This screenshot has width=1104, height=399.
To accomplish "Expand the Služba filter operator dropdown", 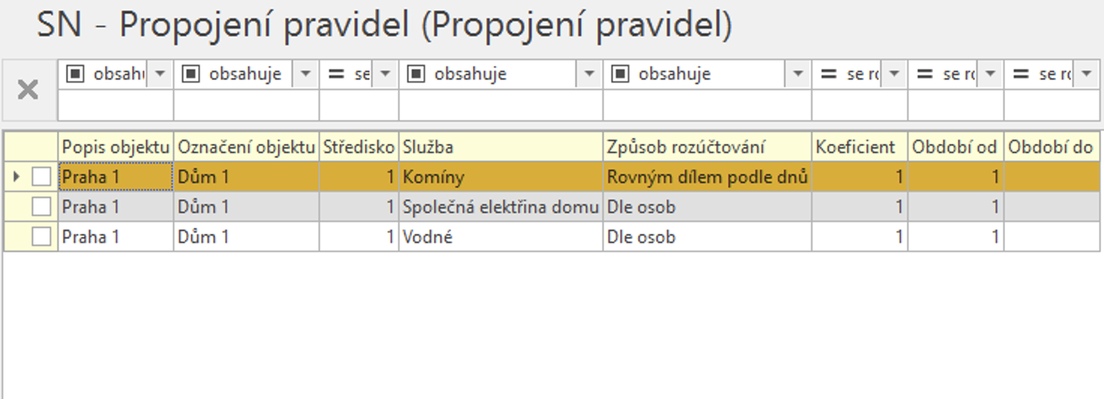I will point(589,74).
